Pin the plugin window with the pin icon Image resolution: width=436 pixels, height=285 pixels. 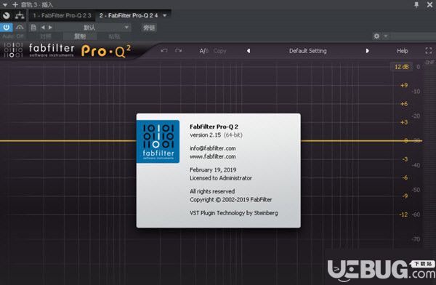point(416,4)
